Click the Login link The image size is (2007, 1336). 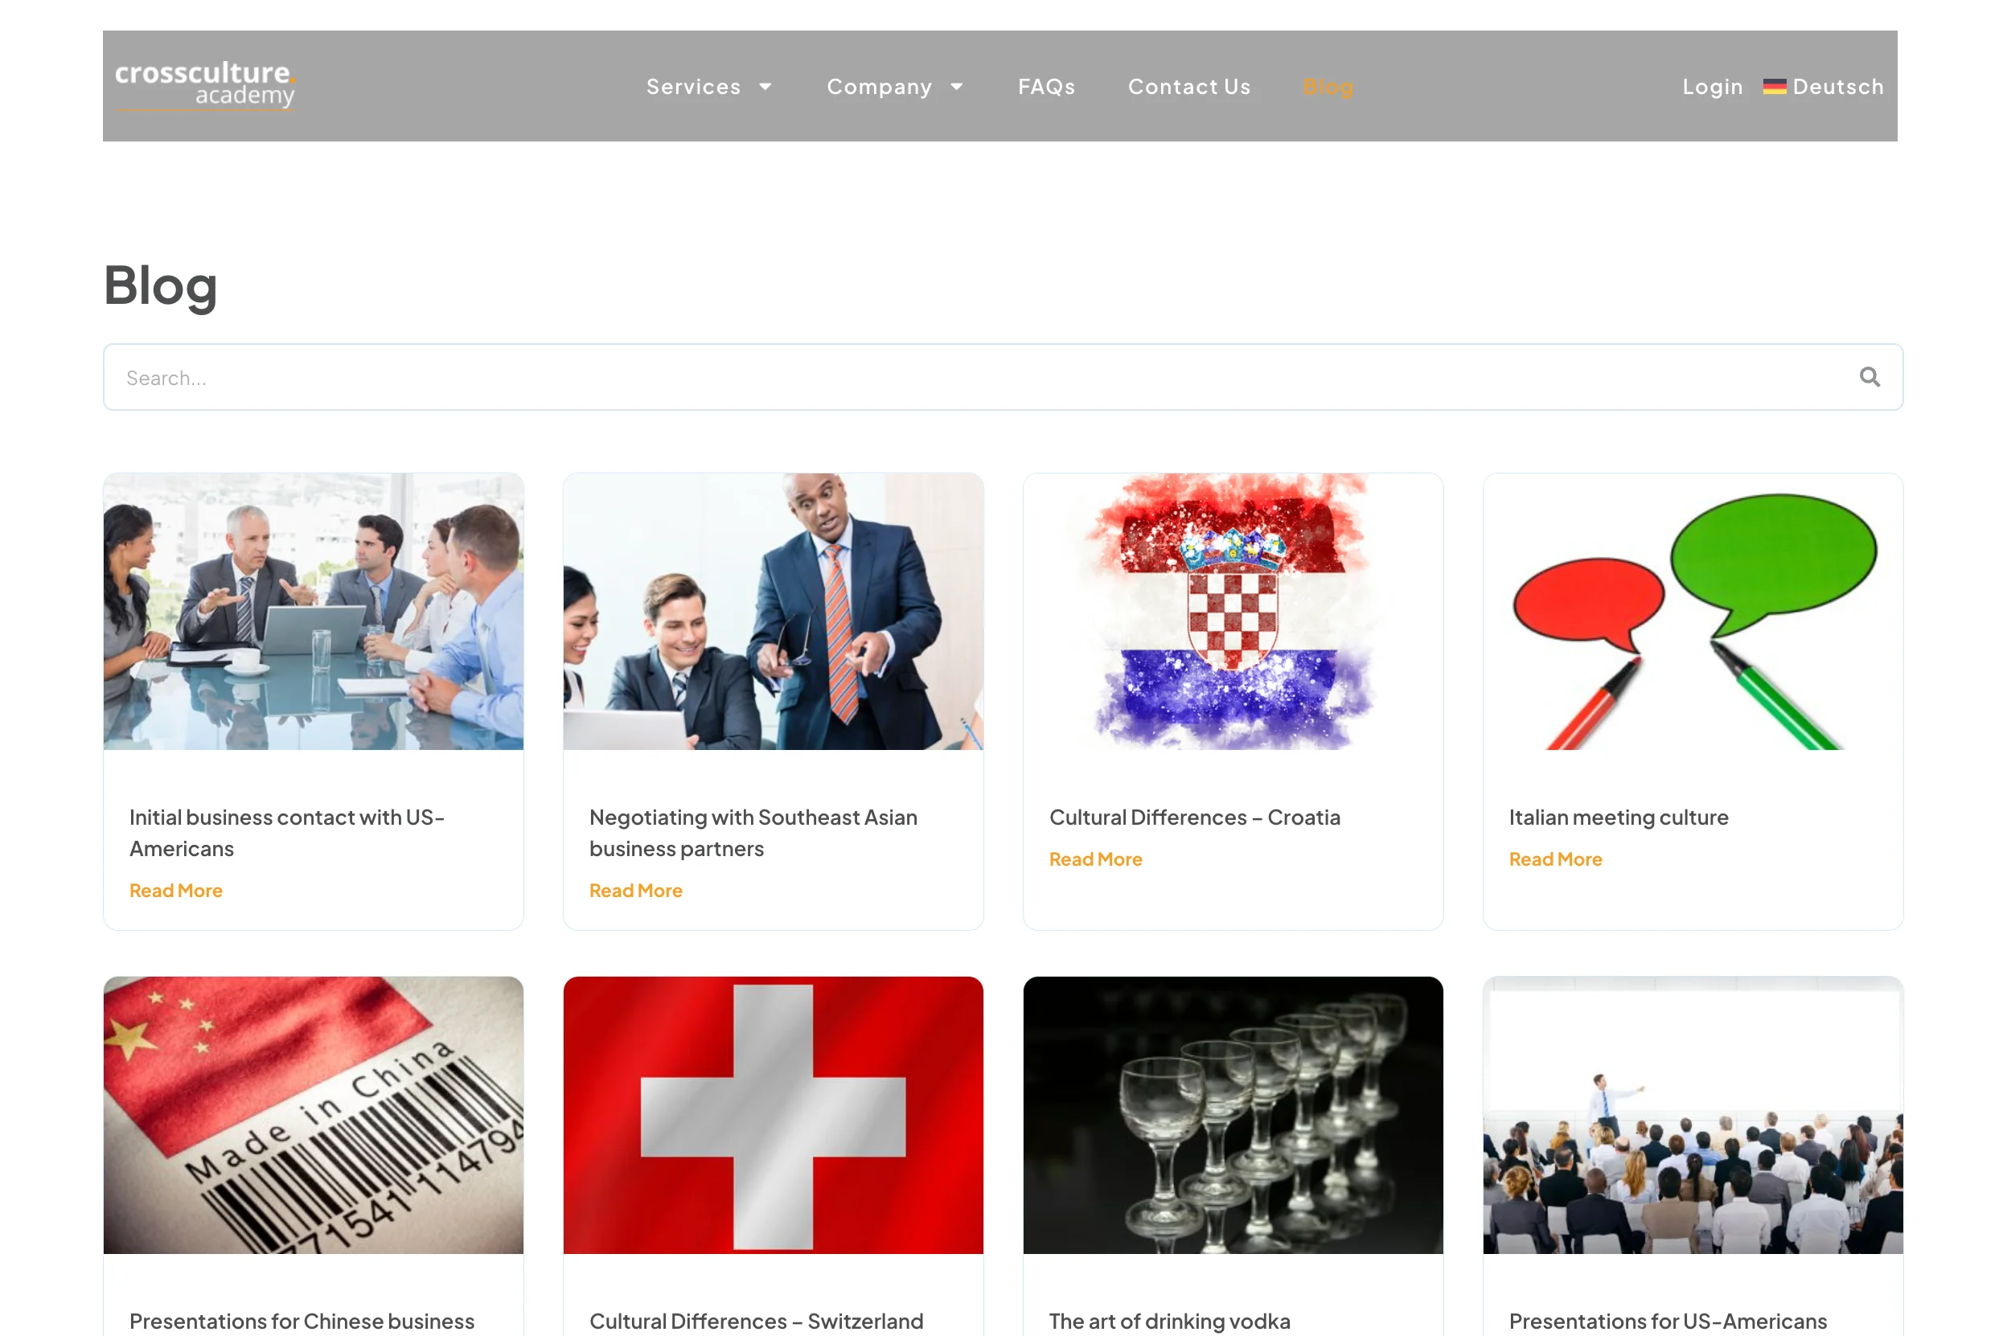click(1711, 87)
